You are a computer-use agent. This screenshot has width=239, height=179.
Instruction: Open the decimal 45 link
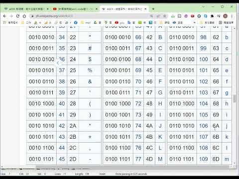(x=62, y=159)
